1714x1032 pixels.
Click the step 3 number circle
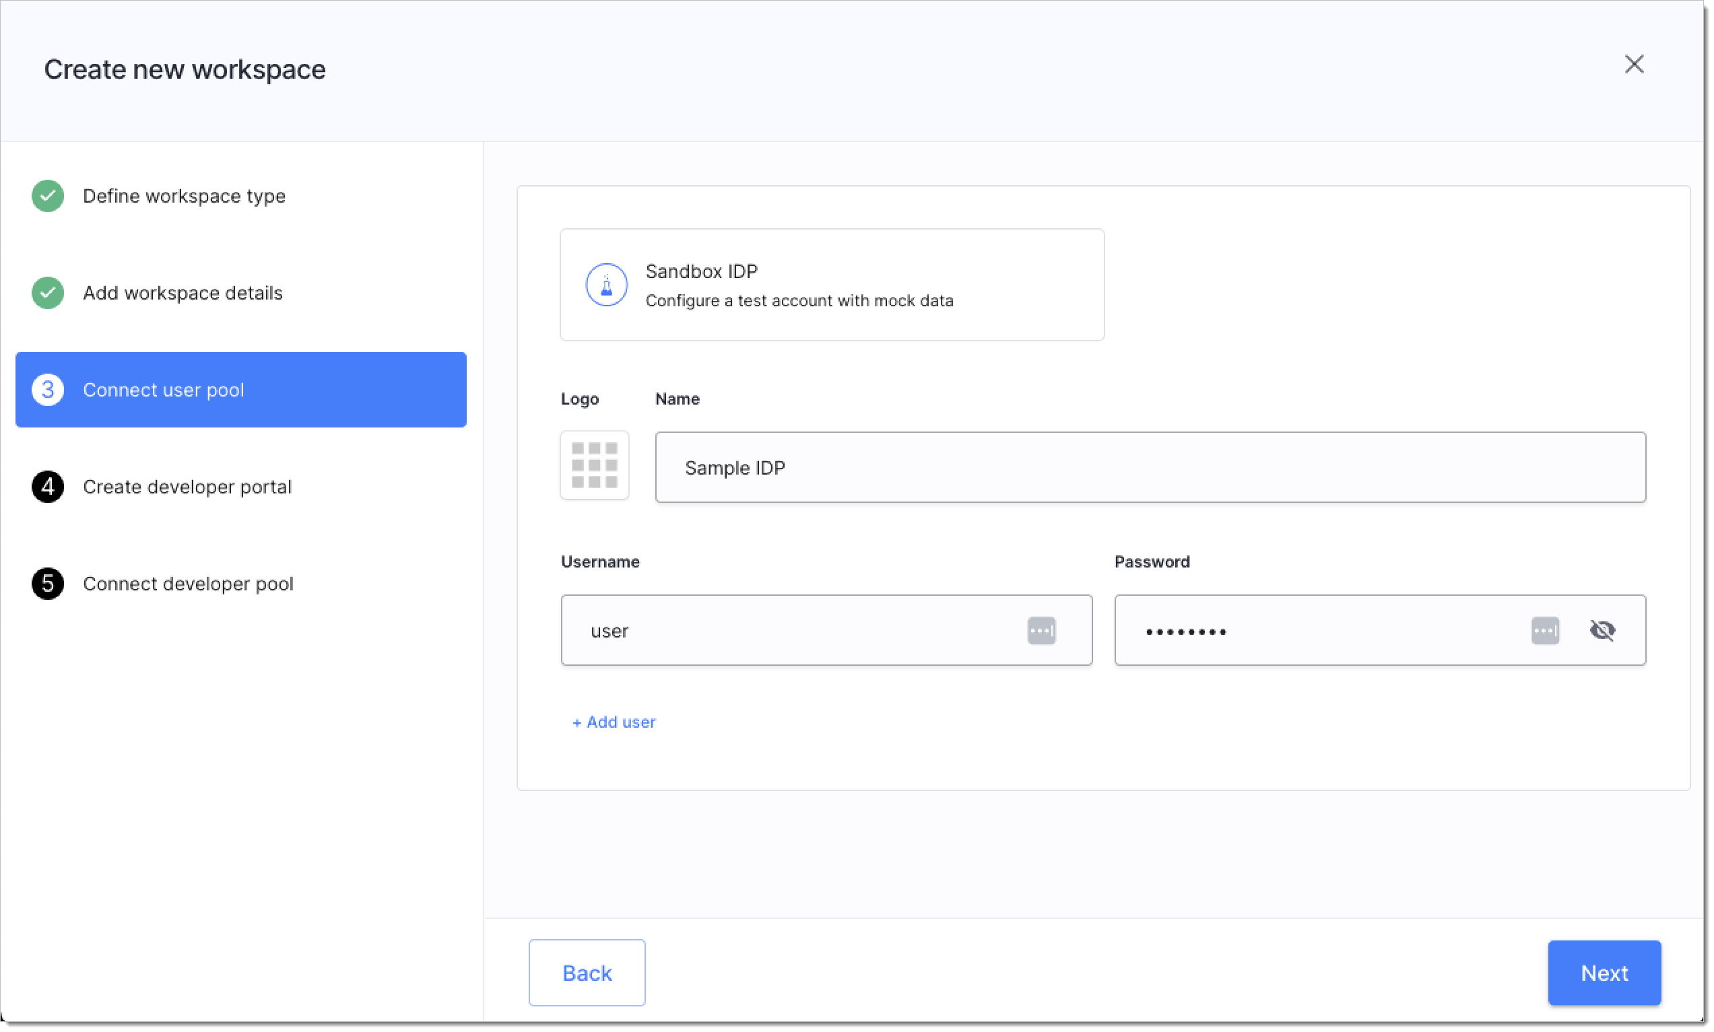pos(47,389)
